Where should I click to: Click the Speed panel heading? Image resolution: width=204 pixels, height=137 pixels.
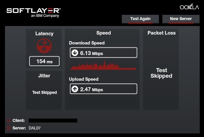tap(104, 33)
